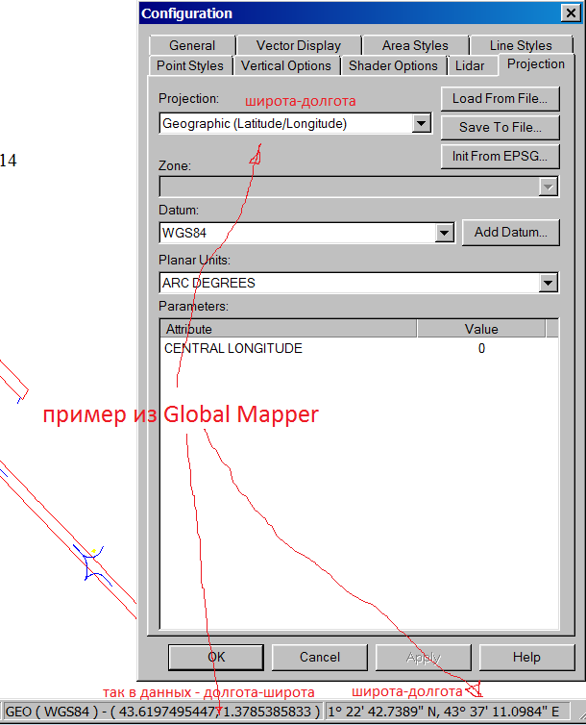The height and width of the screenshot is (725, 586).
Task: Click the Value column header
Action: 481,329
